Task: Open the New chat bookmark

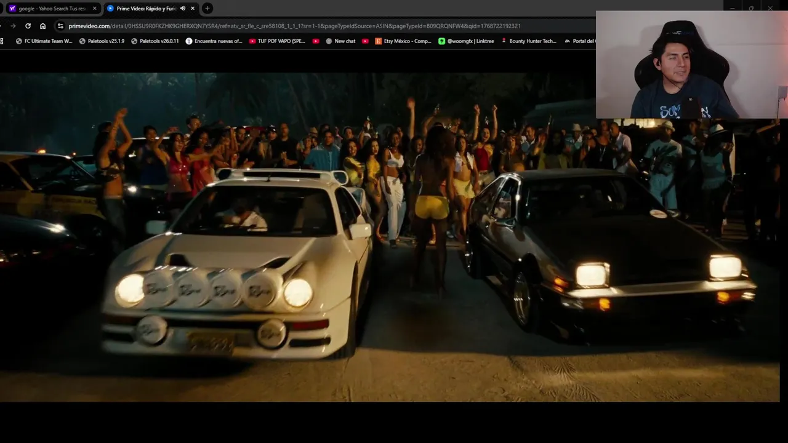Action: [x=340, y=41]
